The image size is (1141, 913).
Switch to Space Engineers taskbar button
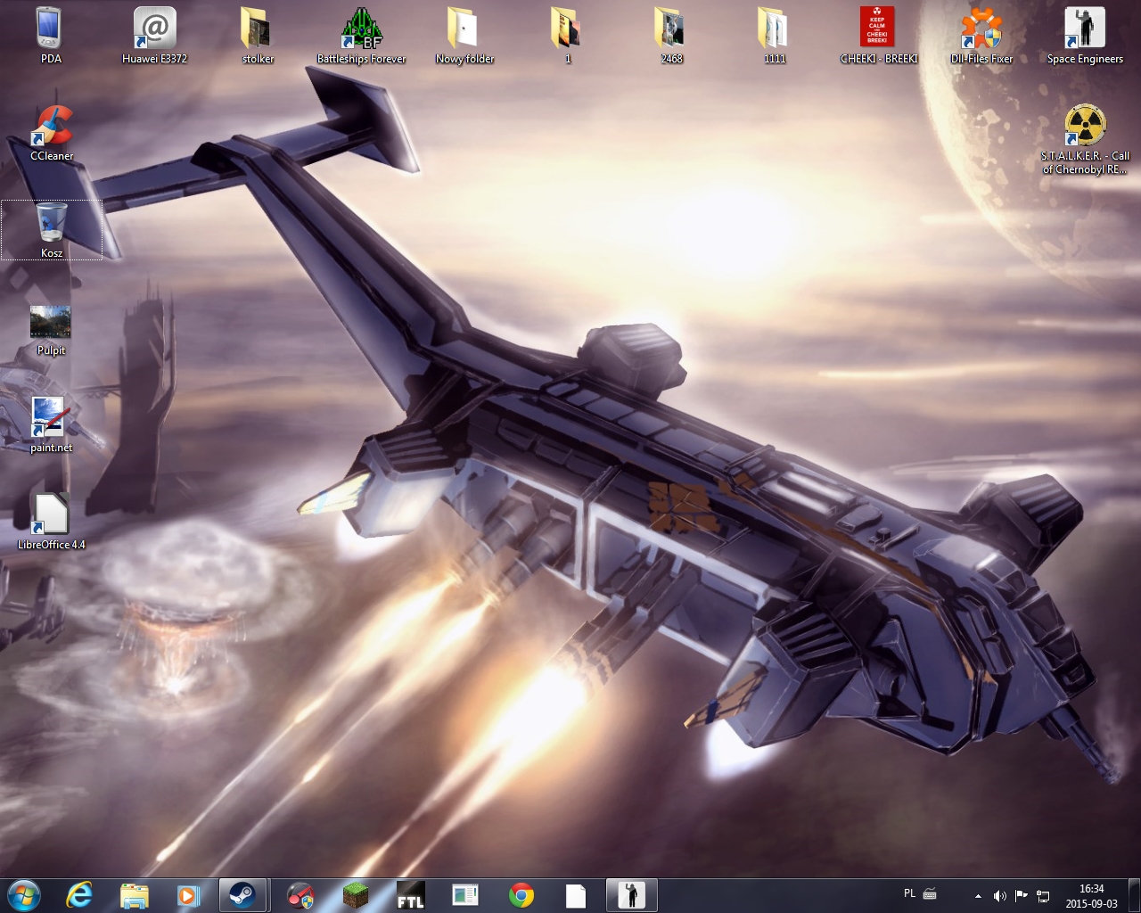click(x=632, y=894)
